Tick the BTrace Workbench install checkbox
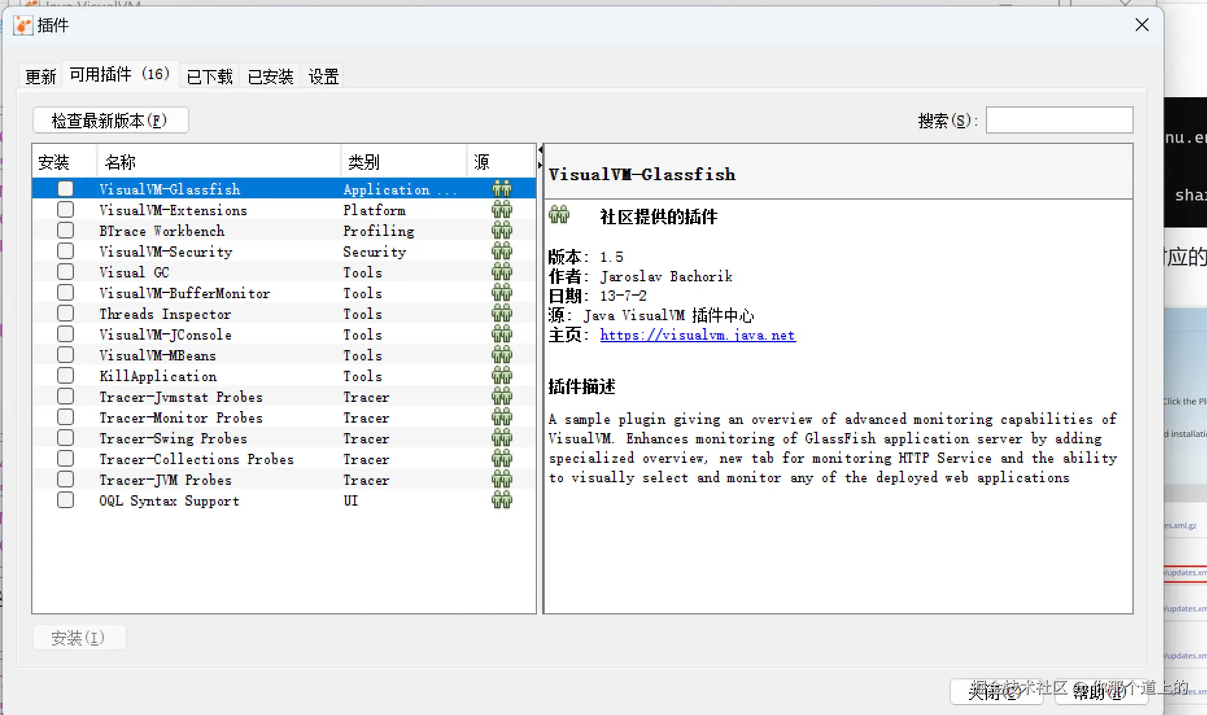The height and width of the screenshot is (715, 1207). 66,230
